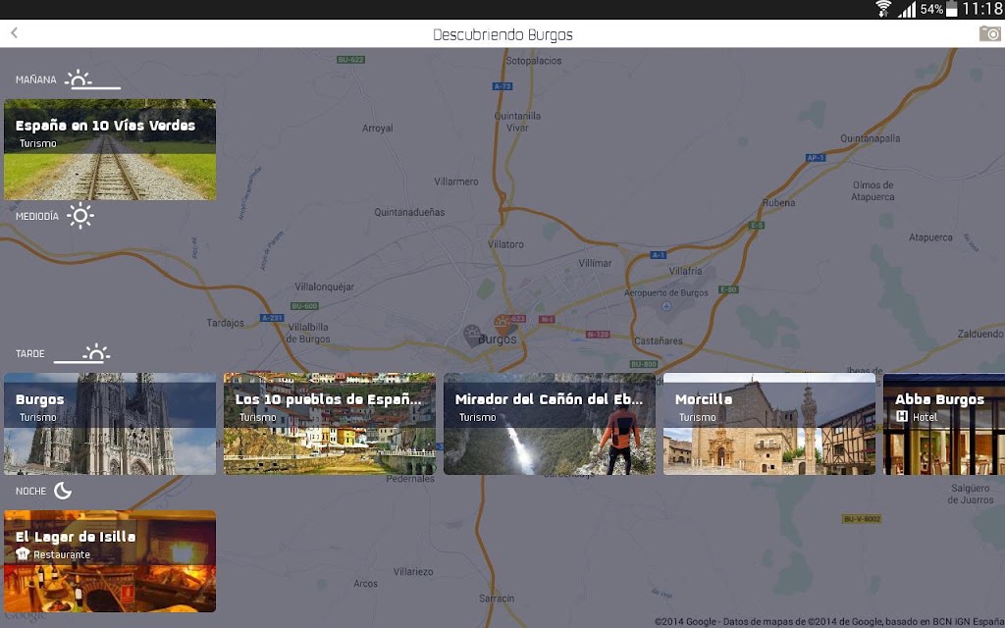This screenshot has height=628, width=1005.
Task: Open the Morcilla tourism card
Action: [769, 424]
